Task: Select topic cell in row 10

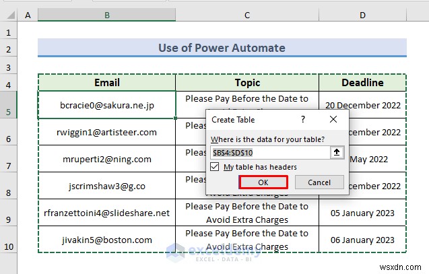Action: pyautogui.click(x=247, y=240)
